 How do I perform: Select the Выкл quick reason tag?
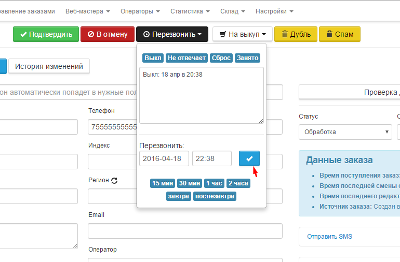click(x=153, y=58)
